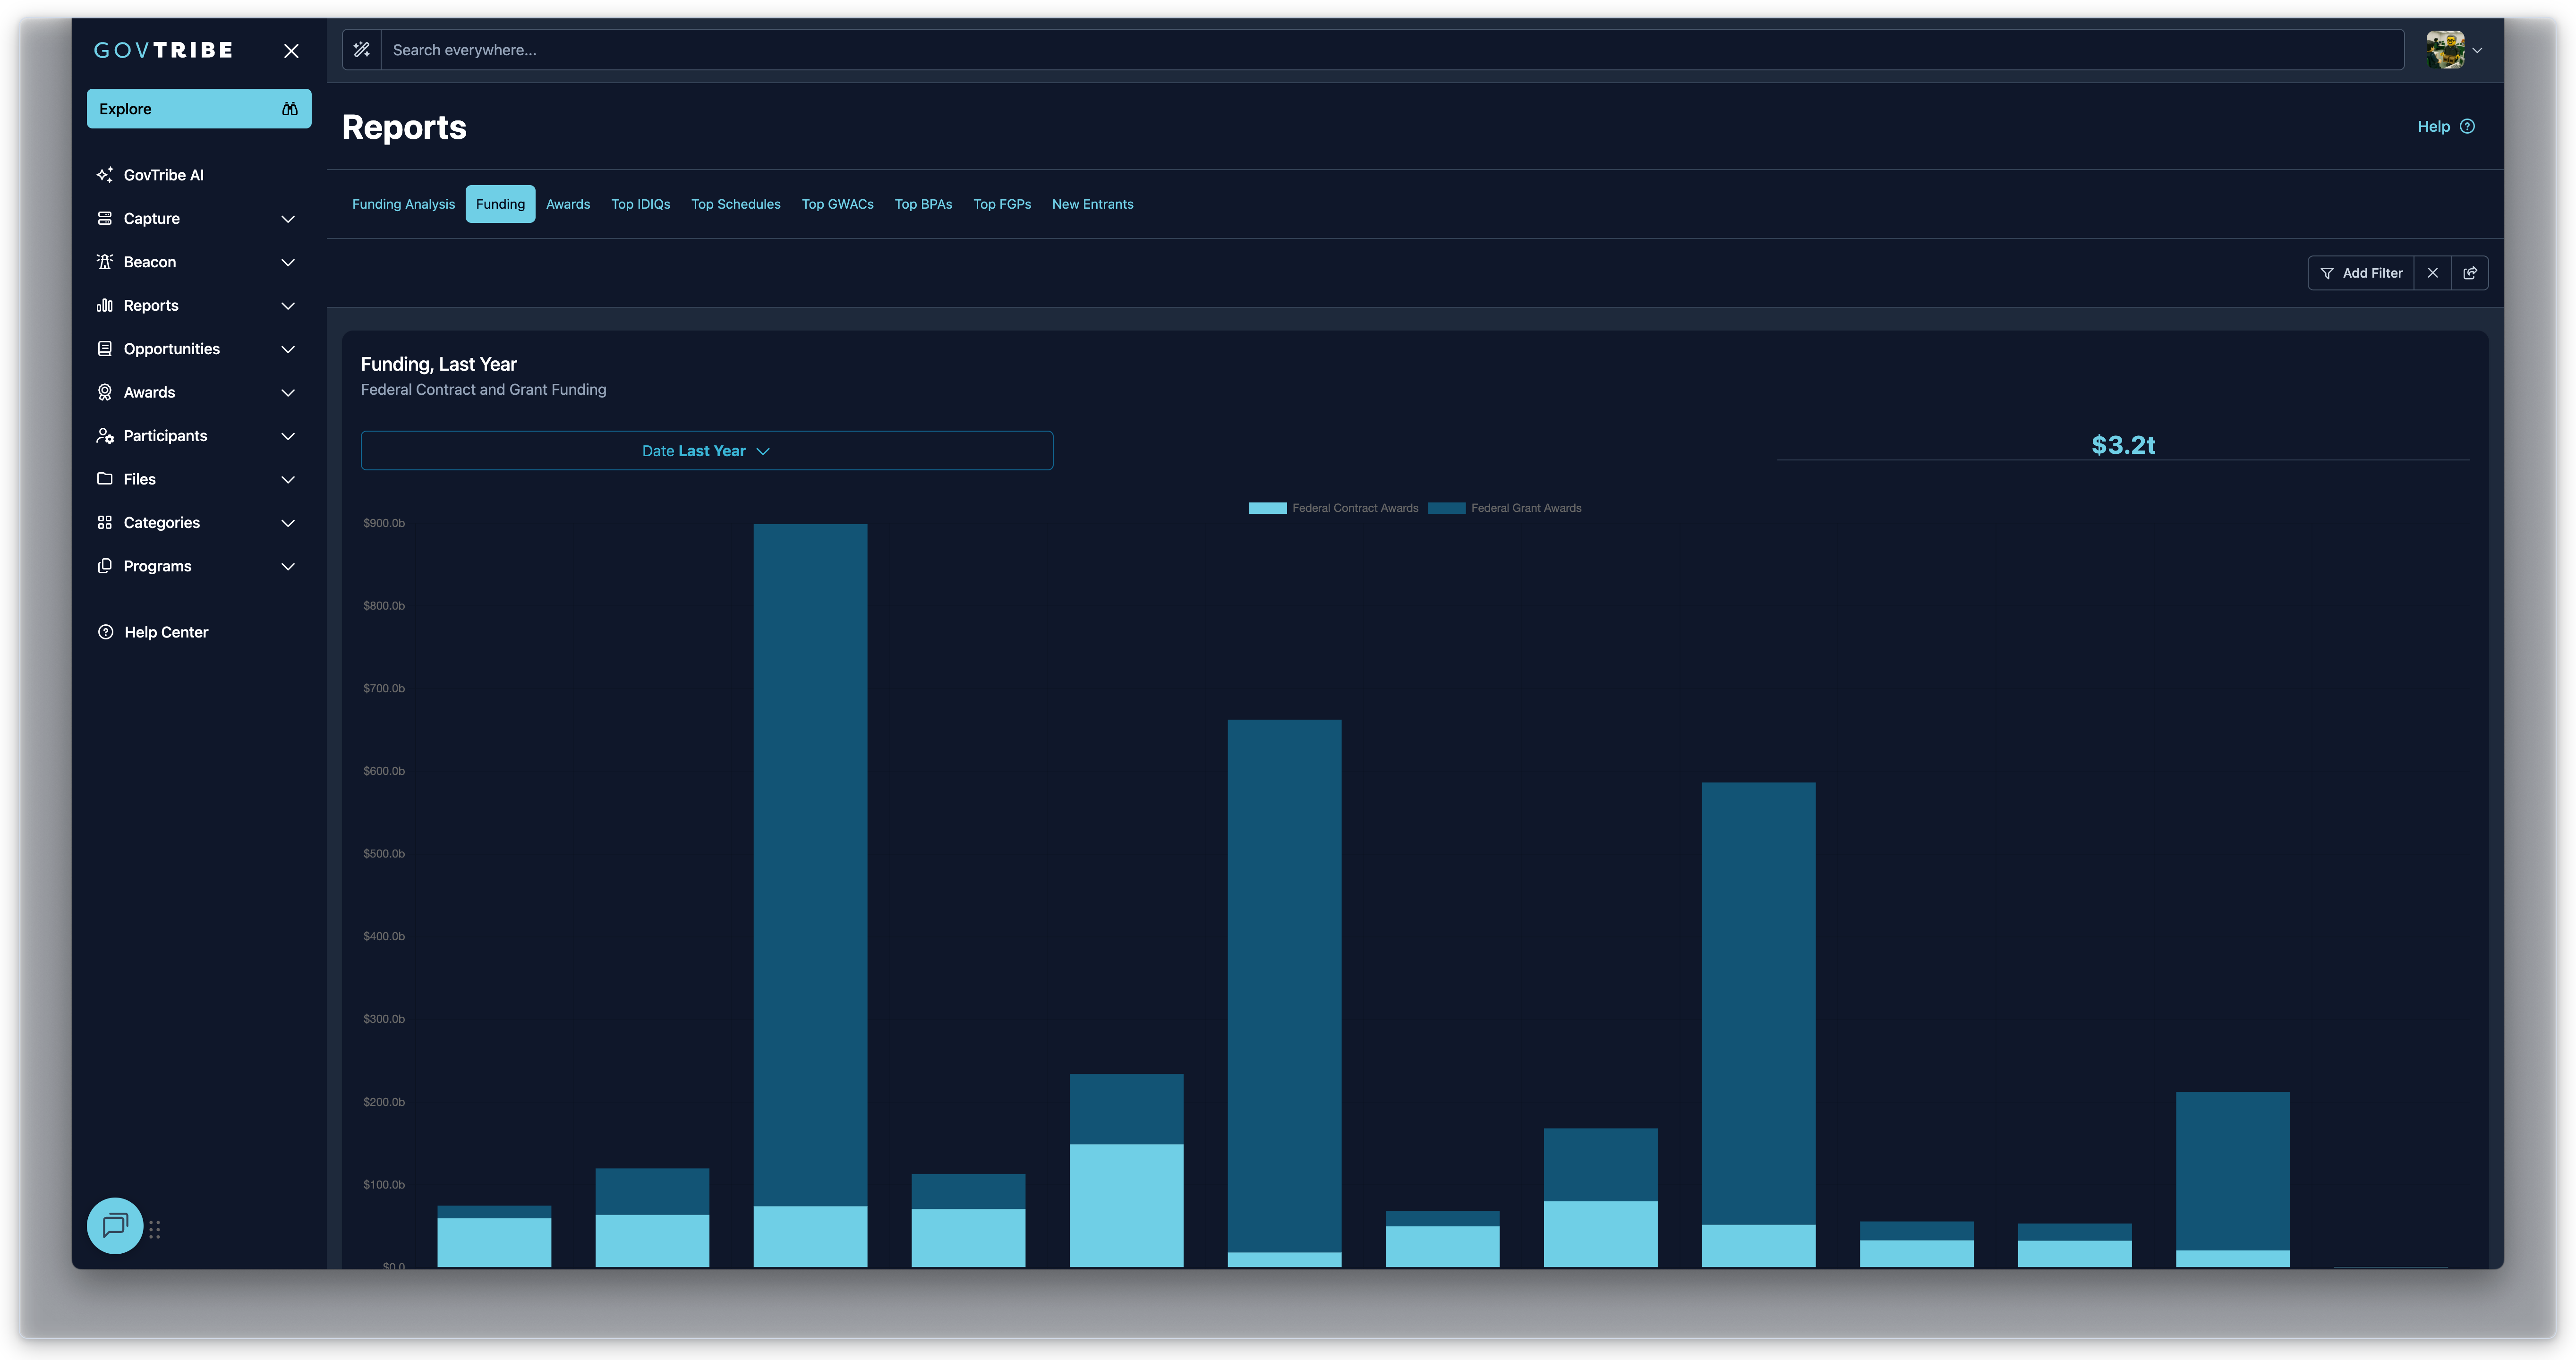Switch to the Funding Analysis tab
2576x1360 pixels.
(x=403, y=204)
